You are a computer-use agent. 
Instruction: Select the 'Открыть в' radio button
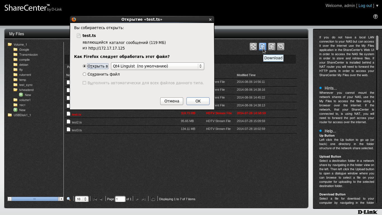84,66
